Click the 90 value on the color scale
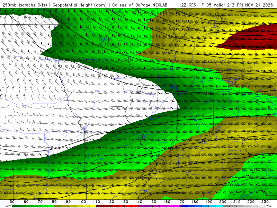This screenshot has width=277, height=208. (68, 202)
